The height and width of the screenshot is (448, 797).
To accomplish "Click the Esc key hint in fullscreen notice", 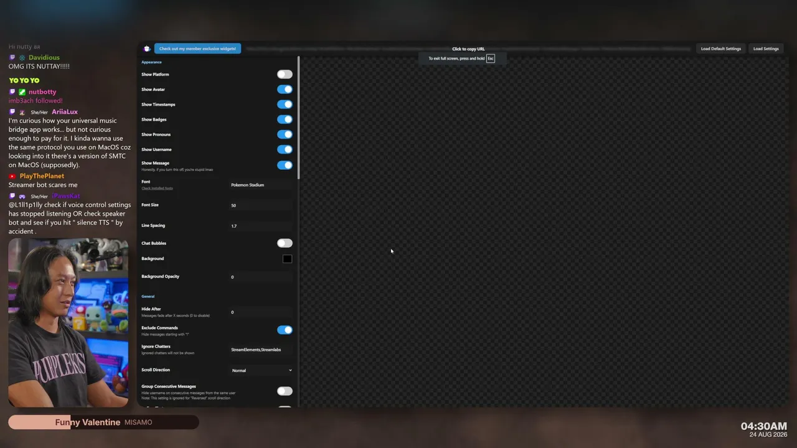I will pyautogui.click(x=491, y=58).
